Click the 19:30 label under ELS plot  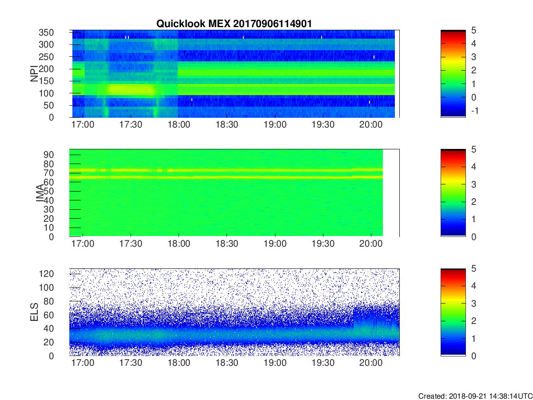[323, 363]
